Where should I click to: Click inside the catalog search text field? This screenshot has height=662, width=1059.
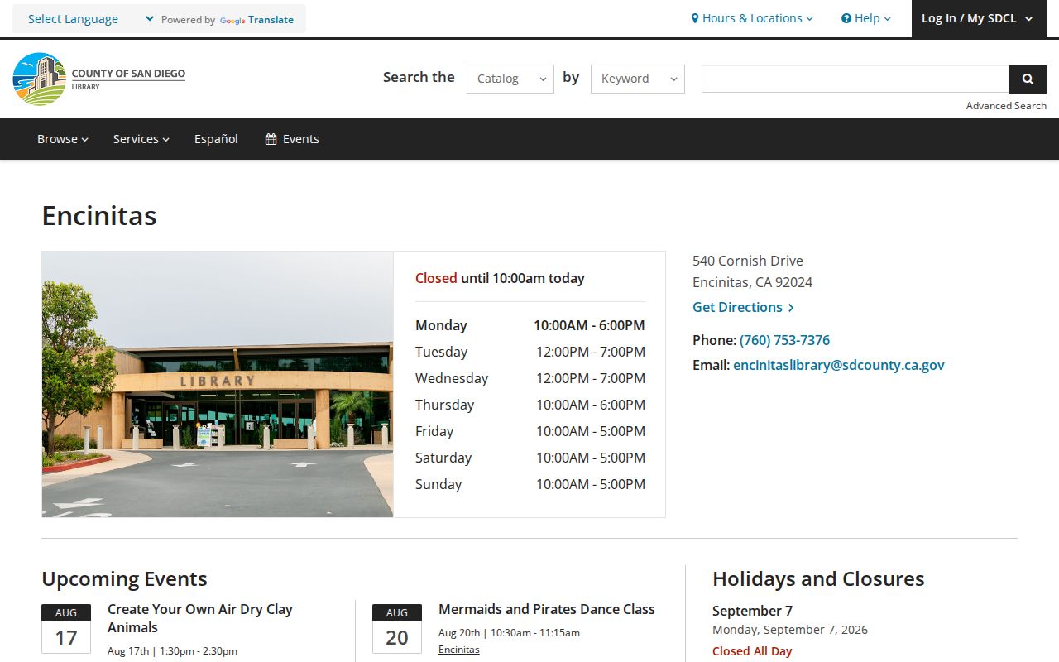(x=855, y=79)
